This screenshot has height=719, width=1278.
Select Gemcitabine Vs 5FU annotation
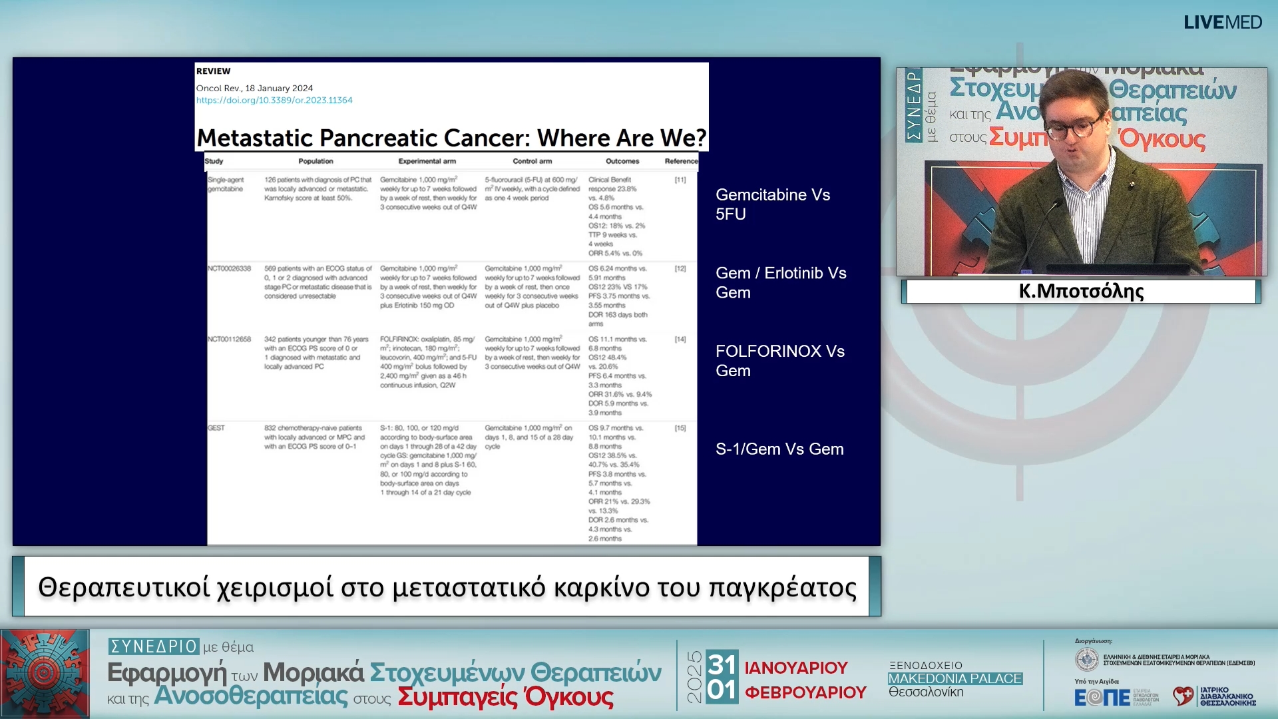click(772, 204)
